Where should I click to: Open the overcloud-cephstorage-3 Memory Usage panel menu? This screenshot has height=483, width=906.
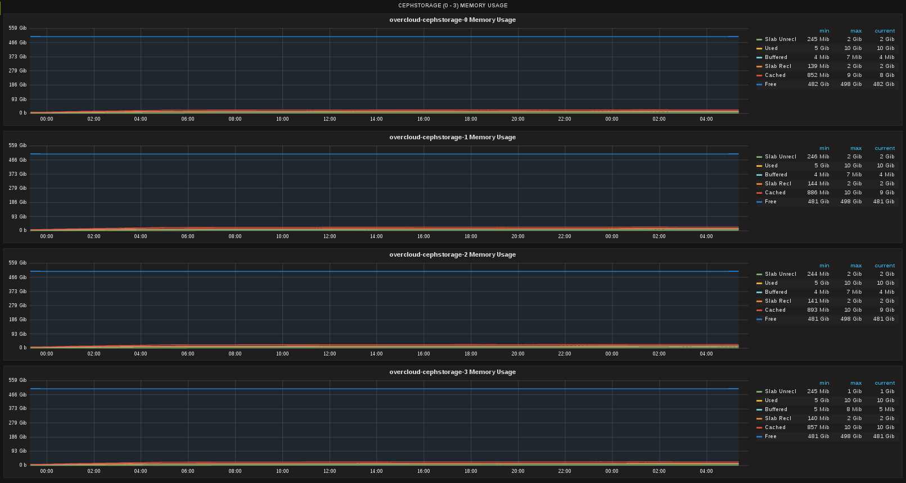[452, 372]
